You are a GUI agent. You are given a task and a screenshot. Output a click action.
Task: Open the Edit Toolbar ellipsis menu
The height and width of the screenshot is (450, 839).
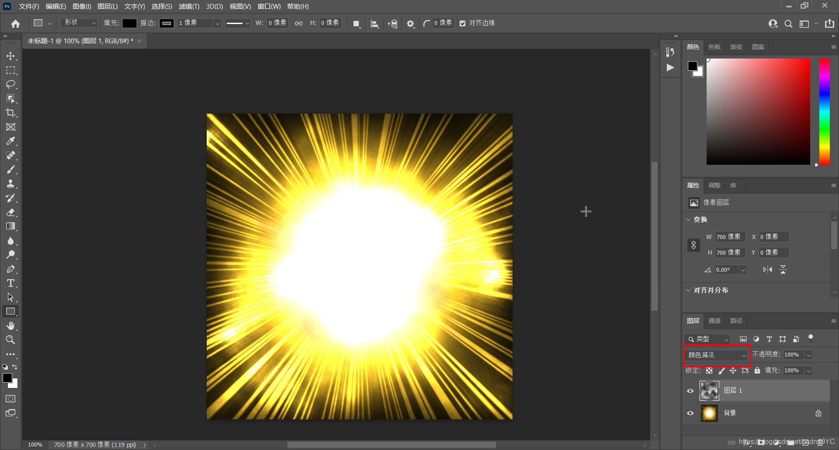click(10, 354)
